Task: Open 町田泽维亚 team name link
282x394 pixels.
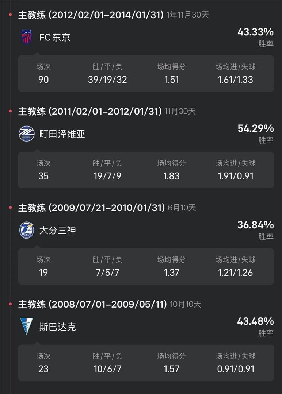Action: [62, 134]
